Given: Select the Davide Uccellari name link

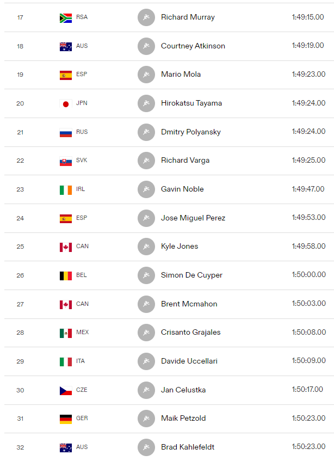Looking at the screenshot, I should (x=189, y=361).
